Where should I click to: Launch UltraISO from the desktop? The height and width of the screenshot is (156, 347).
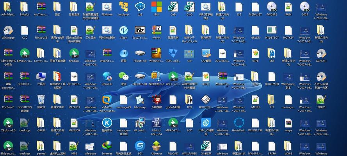click(x=107, y=77)
